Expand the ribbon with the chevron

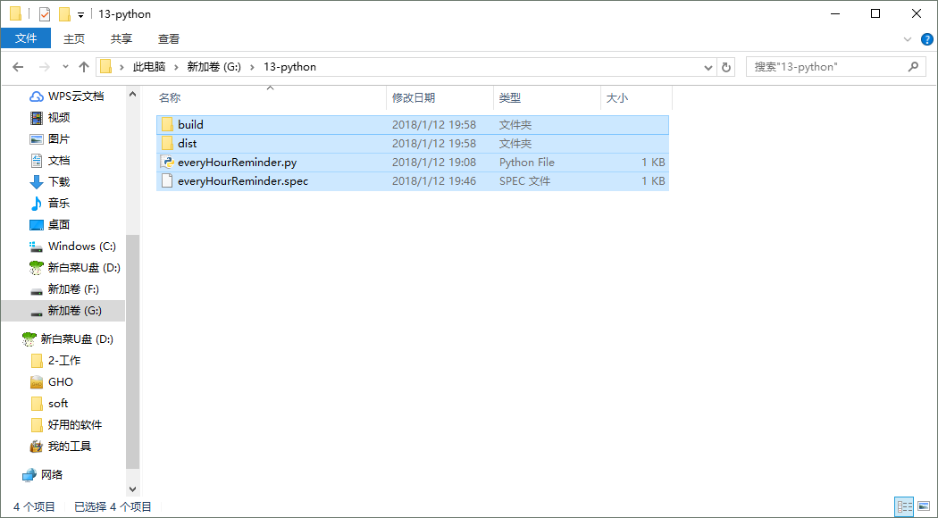pyautogui.click(x=908, y=39)
